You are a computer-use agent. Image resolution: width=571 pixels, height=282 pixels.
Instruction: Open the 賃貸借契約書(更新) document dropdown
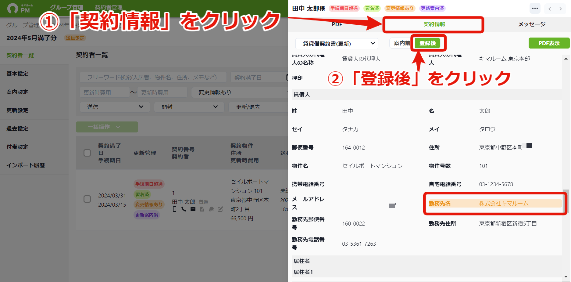coord(337,44)
